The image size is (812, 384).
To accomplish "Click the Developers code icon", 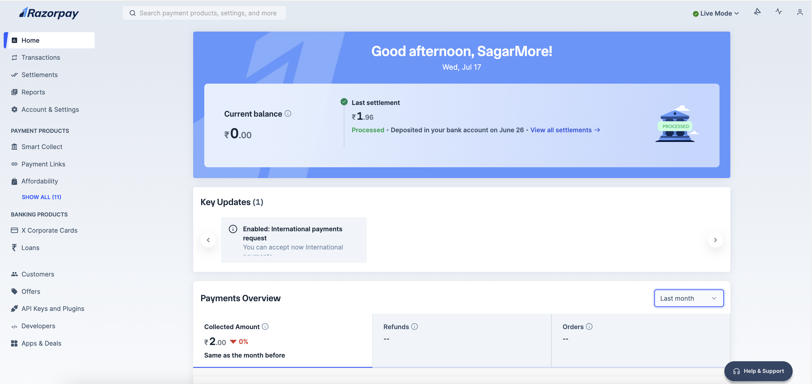I will pyautogui.click(x=15, y=326).
